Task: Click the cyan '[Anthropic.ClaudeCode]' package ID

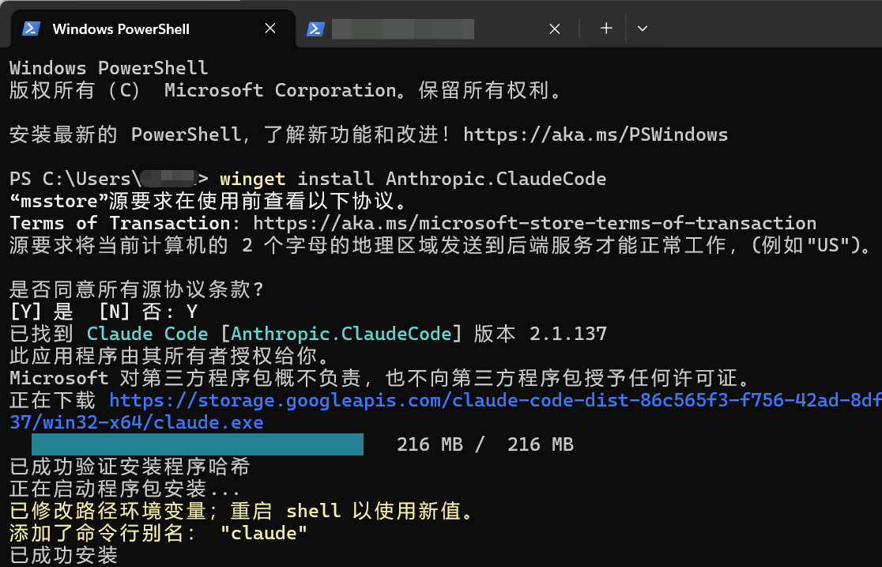Action: pos(341,334)
